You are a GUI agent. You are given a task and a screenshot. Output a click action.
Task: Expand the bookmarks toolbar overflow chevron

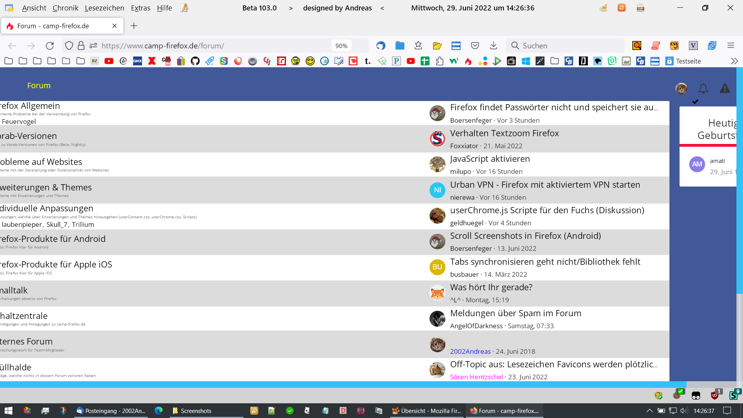coord(734,61)
